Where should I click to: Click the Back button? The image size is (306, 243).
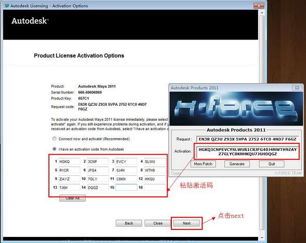[x=129, y=223]
